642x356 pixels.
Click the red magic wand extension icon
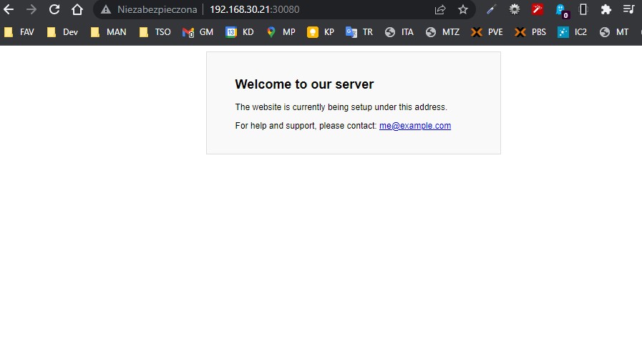pyautogui.click(x=538, y=9)
